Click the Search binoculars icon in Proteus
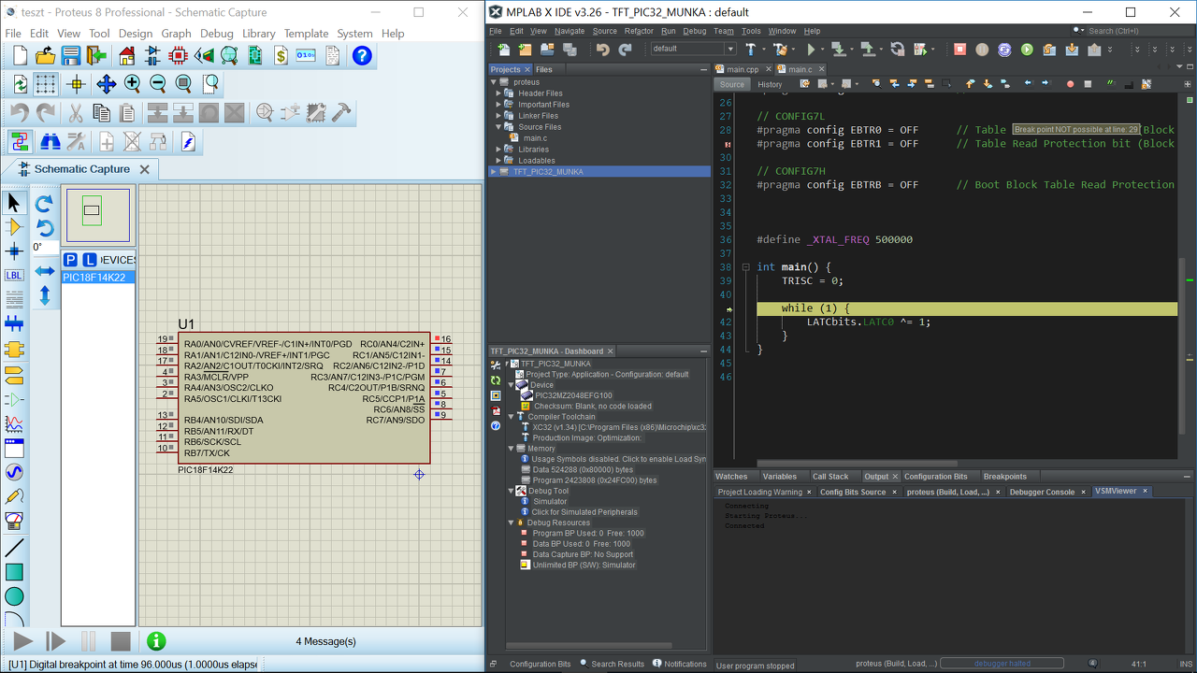 coord(50,142)
